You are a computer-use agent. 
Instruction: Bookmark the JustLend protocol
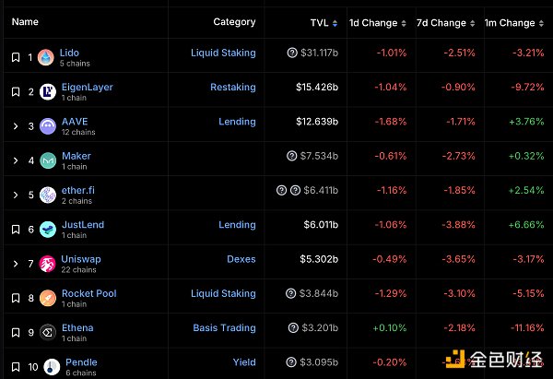coord(16,230)
